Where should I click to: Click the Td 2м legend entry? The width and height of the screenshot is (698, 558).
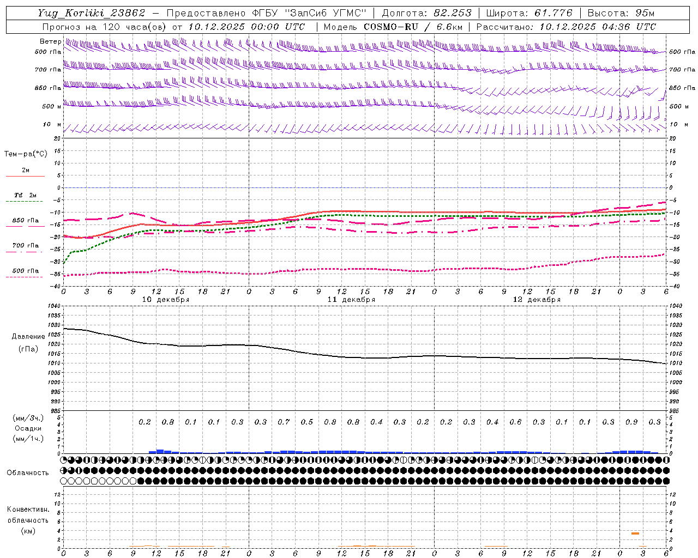point(25,195)
